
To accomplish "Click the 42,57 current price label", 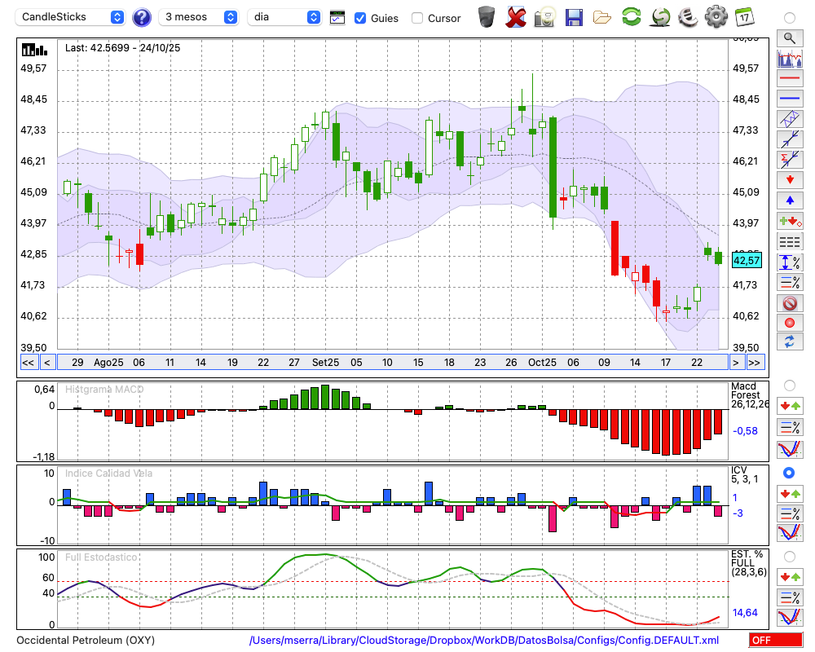I will [747, 261].
